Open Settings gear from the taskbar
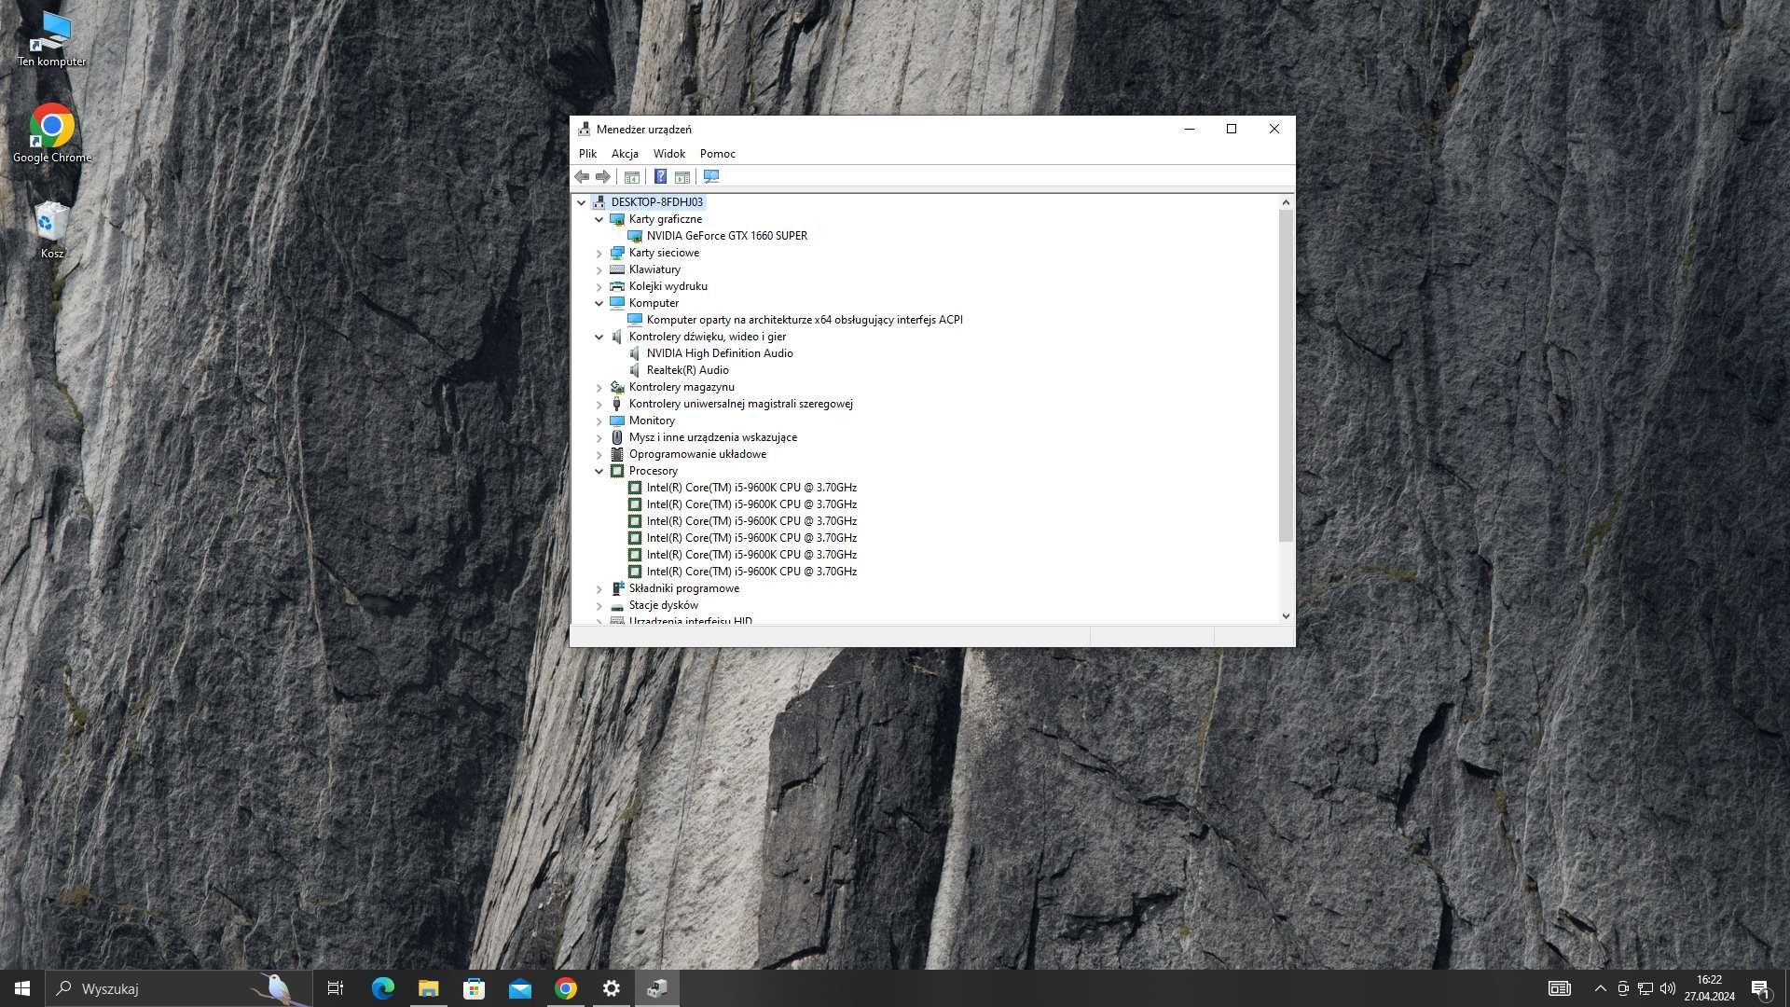The image size is (1790, 1007). (612, 988)
